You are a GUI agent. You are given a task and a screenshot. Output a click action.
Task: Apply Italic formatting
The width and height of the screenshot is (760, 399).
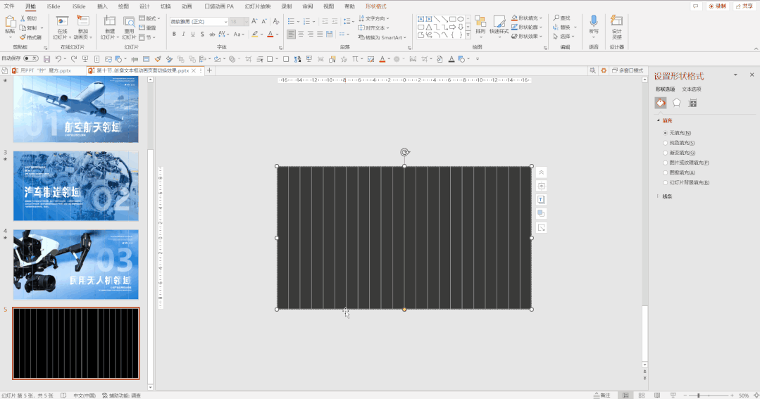(183, 34)
